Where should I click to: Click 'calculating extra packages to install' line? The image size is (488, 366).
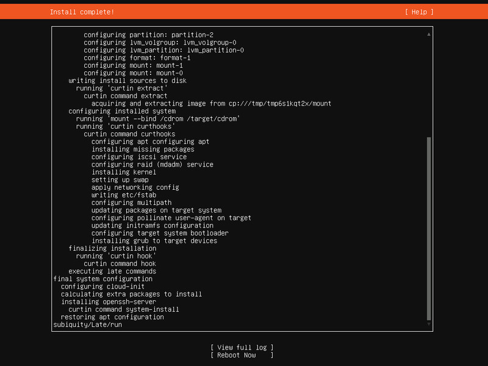(131, 294)
